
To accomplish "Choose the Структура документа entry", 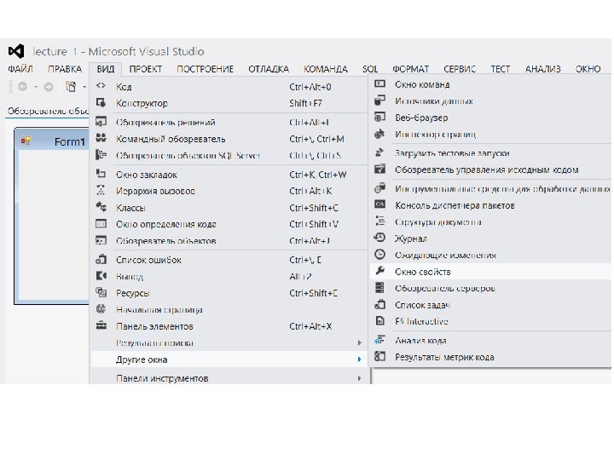I will (x=490, y=221).
